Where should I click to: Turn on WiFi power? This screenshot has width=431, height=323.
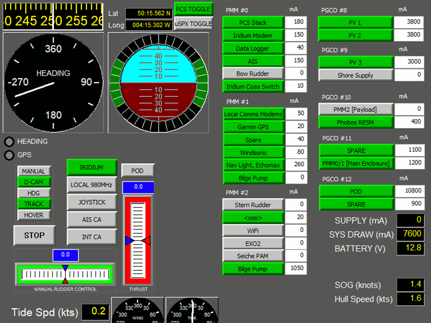coord(253,231)
